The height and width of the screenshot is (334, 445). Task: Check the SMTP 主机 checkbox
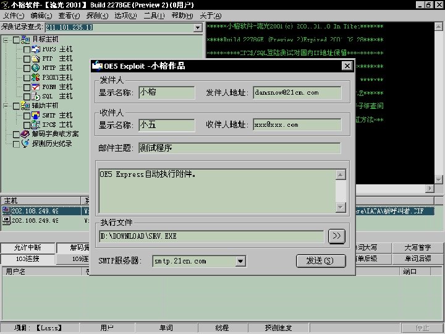point(27,116)
